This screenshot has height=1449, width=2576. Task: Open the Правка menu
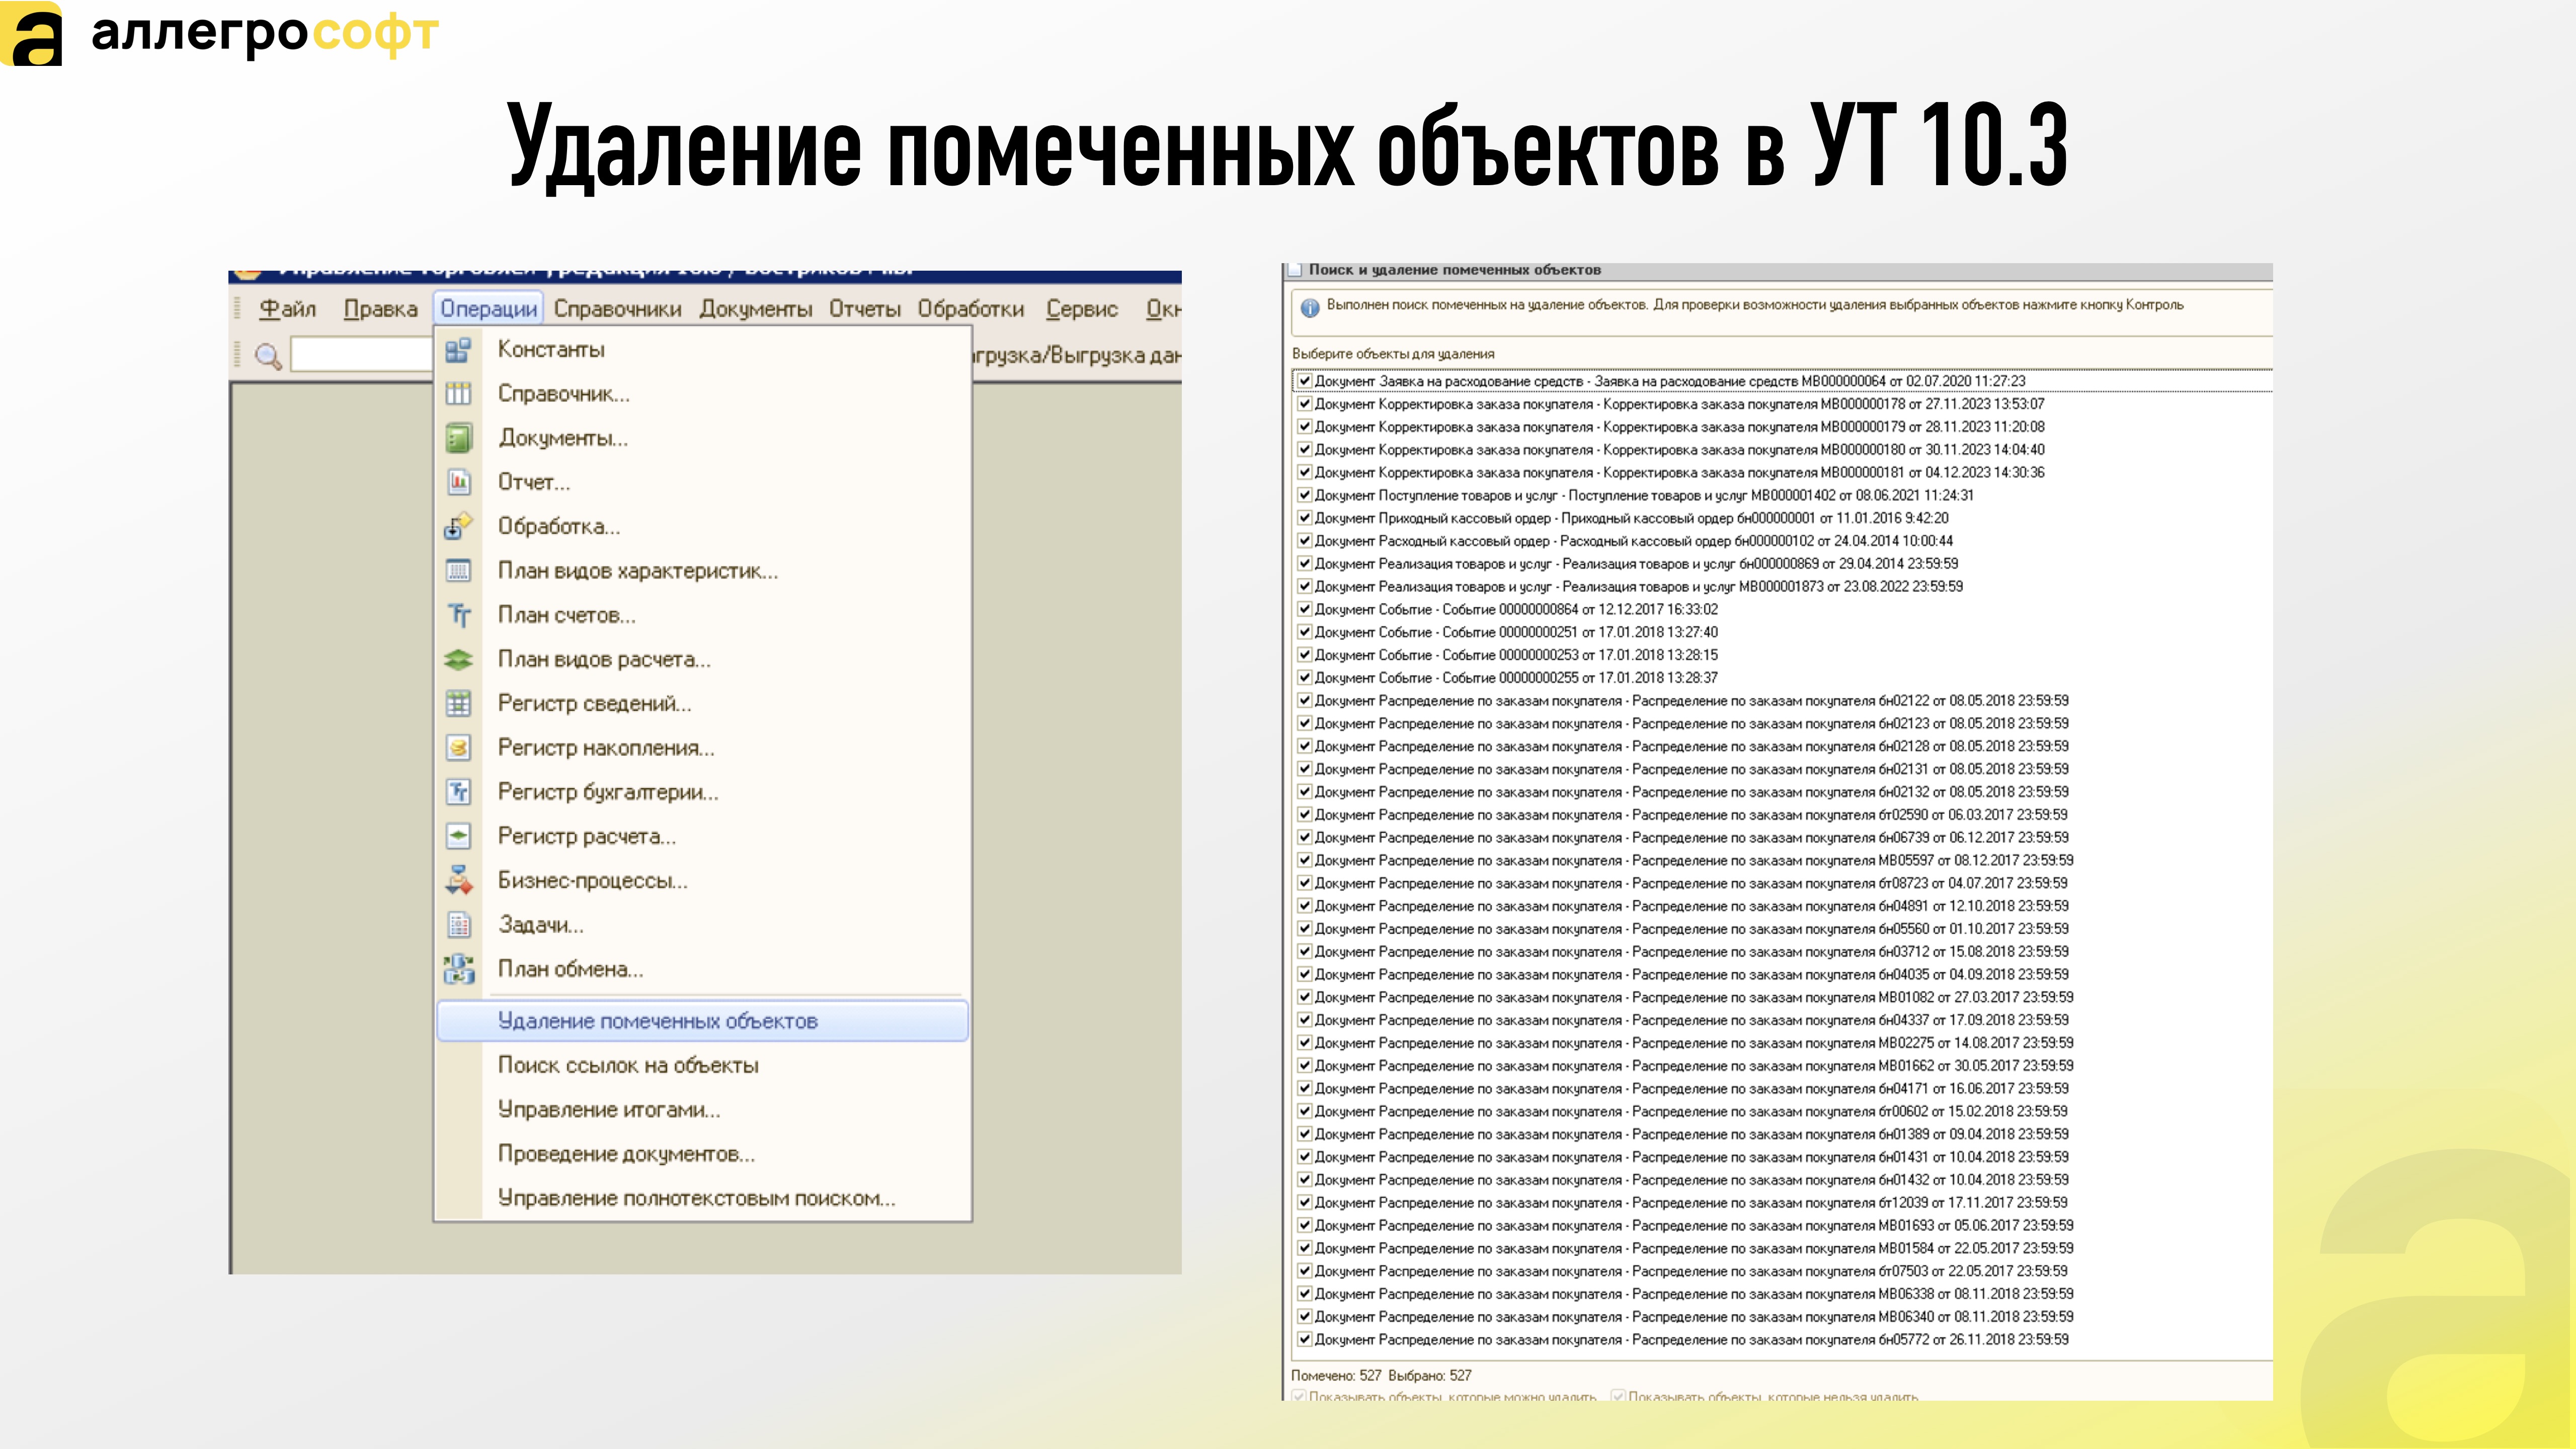tap(380, 309)
